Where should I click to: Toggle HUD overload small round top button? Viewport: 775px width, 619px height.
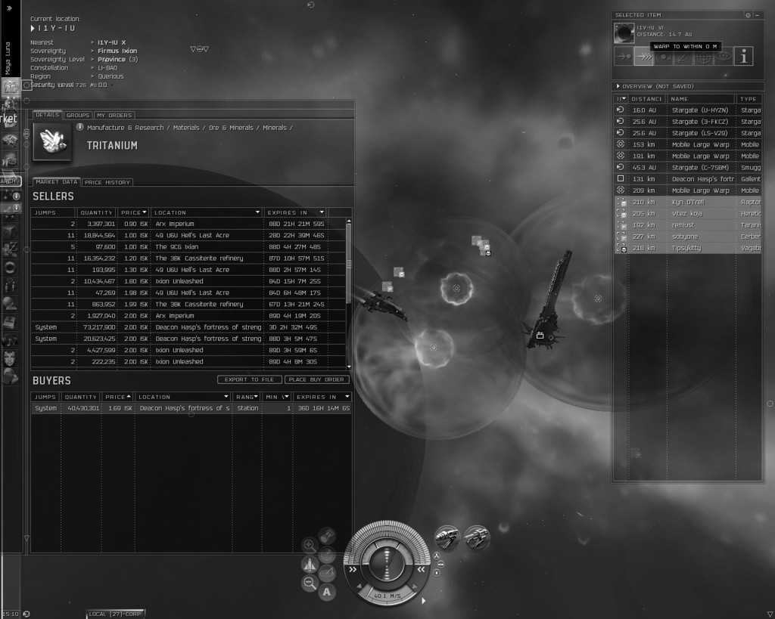pyautogui.click(x=437, y=556)
